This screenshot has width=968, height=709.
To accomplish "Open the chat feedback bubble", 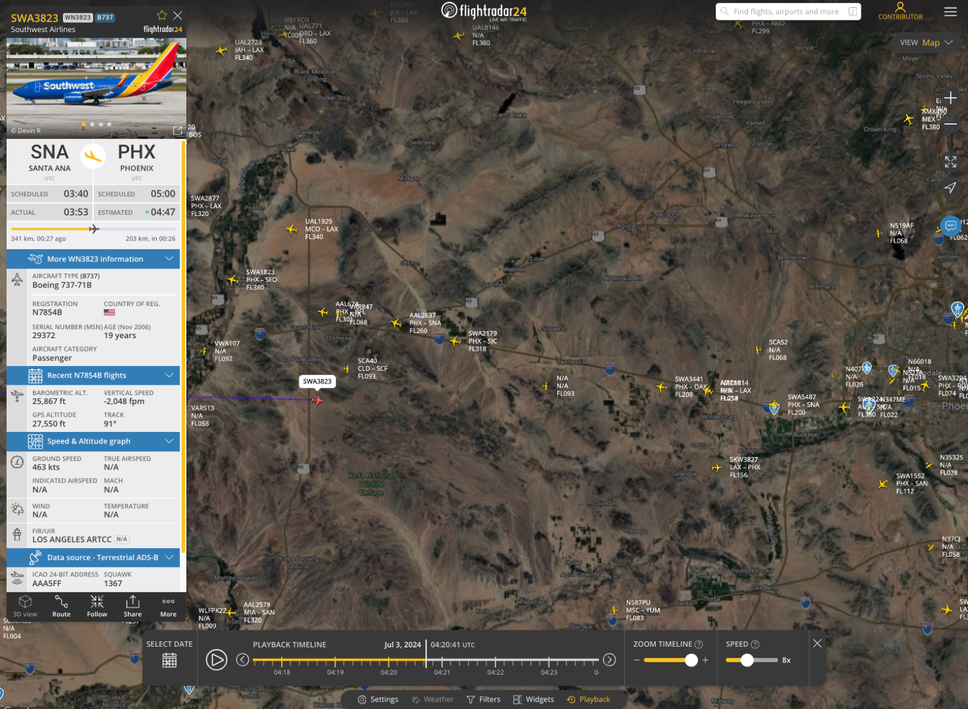I will (951, 226).
